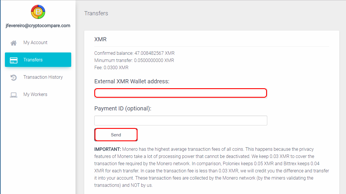Click the Fee: 0.0300 XMR line

pos(111,67)
